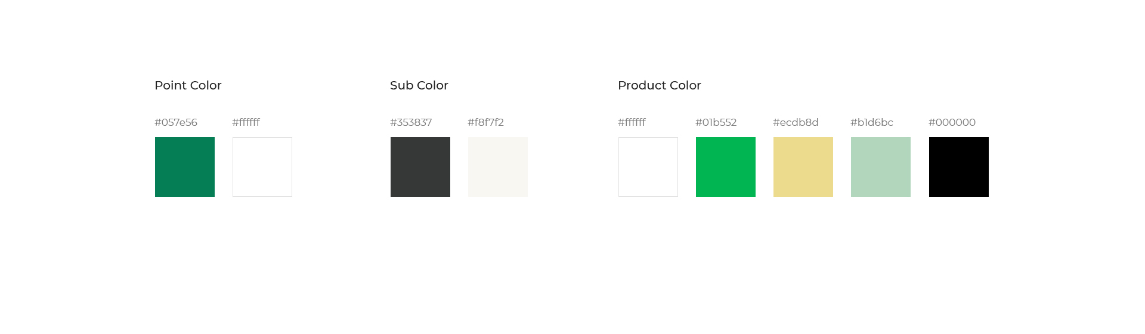Click the #01b552 hex label
This screenshot has width=1145, height=334.
[x=716, y=122]
